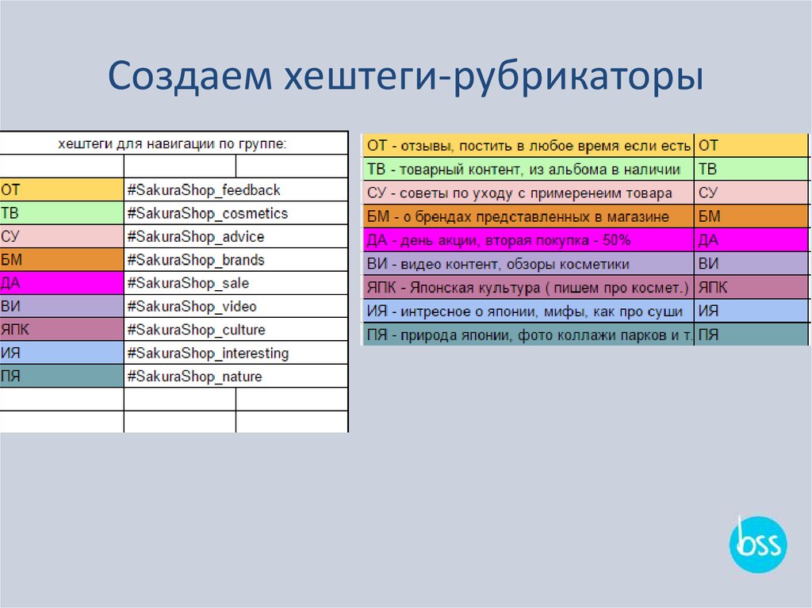Select the #SakuraShop_advice cell
Screen dimensions: 812x608
point(236,237)
